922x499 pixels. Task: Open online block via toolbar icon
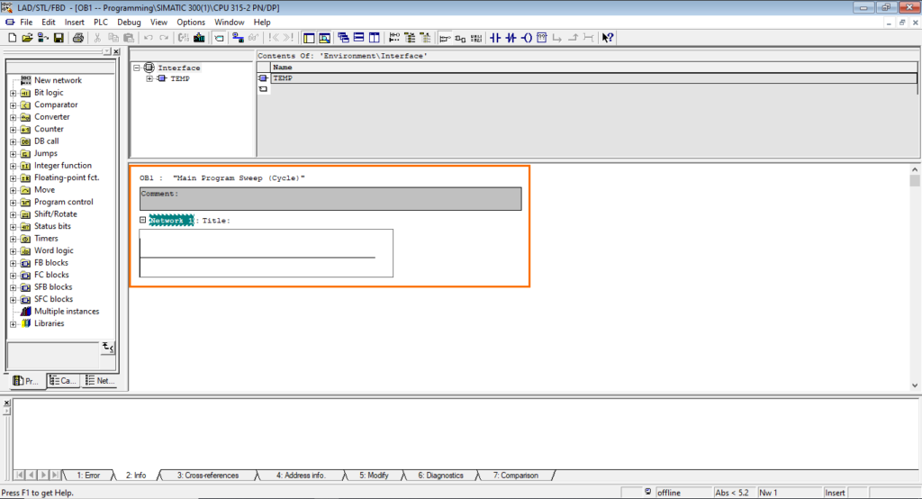pos(42,38)
